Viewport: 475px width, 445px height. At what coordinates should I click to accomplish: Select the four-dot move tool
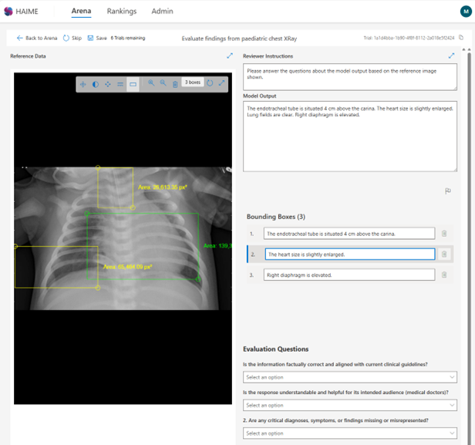(108, 84)
